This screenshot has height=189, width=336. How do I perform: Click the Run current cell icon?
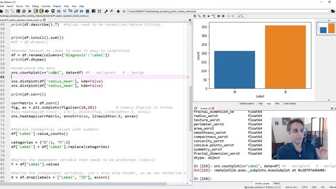tap(36, 11)
